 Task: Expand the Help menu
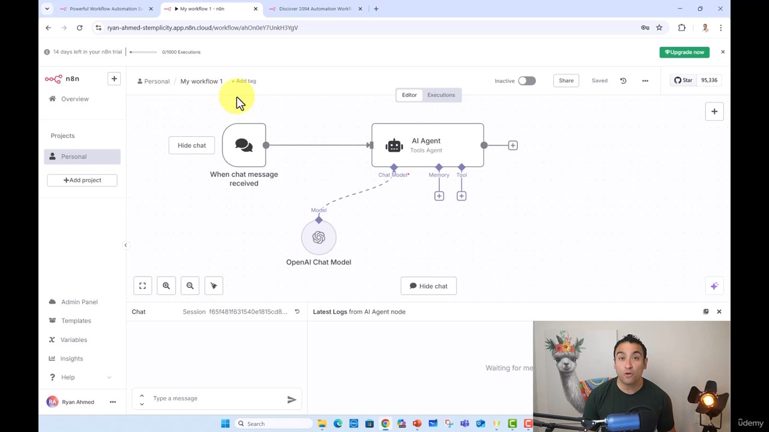pos(80,377)
